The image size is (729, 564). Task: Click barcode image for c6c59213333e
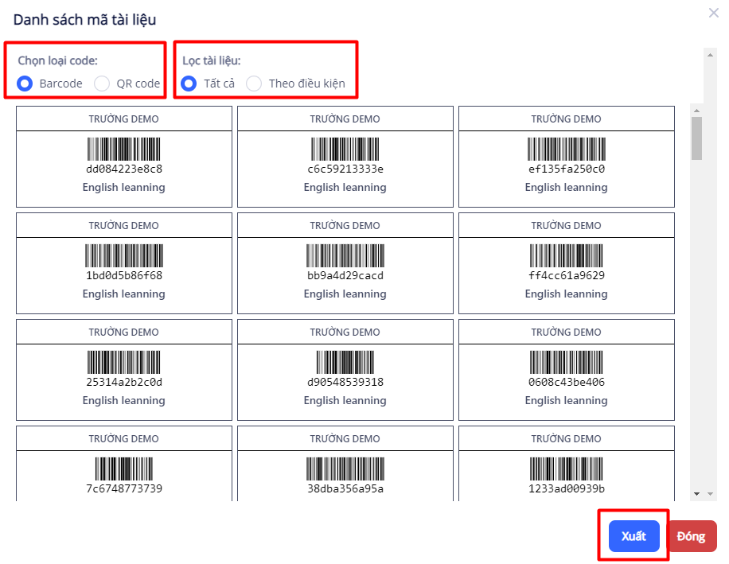tap(345, 150)
